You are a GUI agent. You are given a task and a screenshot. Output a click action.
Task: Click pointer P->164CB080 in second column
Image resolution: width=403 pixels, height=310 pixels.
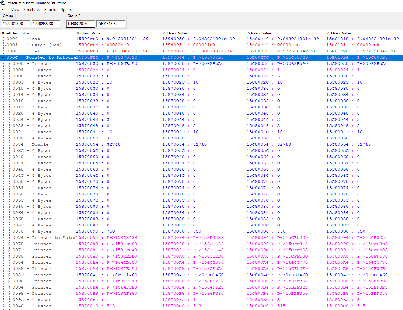tap(208, 262)
